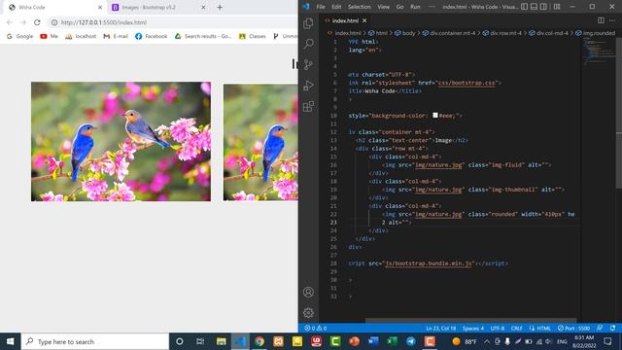Open the File menu in VS Code
The height and width of the screenshot is (350, 622).
[x=321, y=7]
